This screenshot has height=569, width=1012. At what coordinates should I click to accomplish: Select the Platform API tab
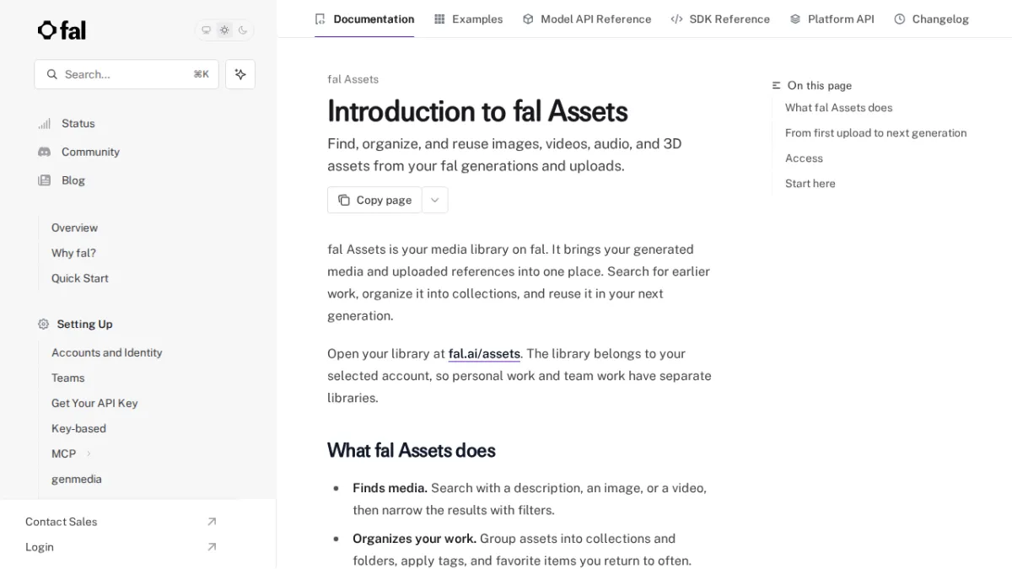pos(832,19)
